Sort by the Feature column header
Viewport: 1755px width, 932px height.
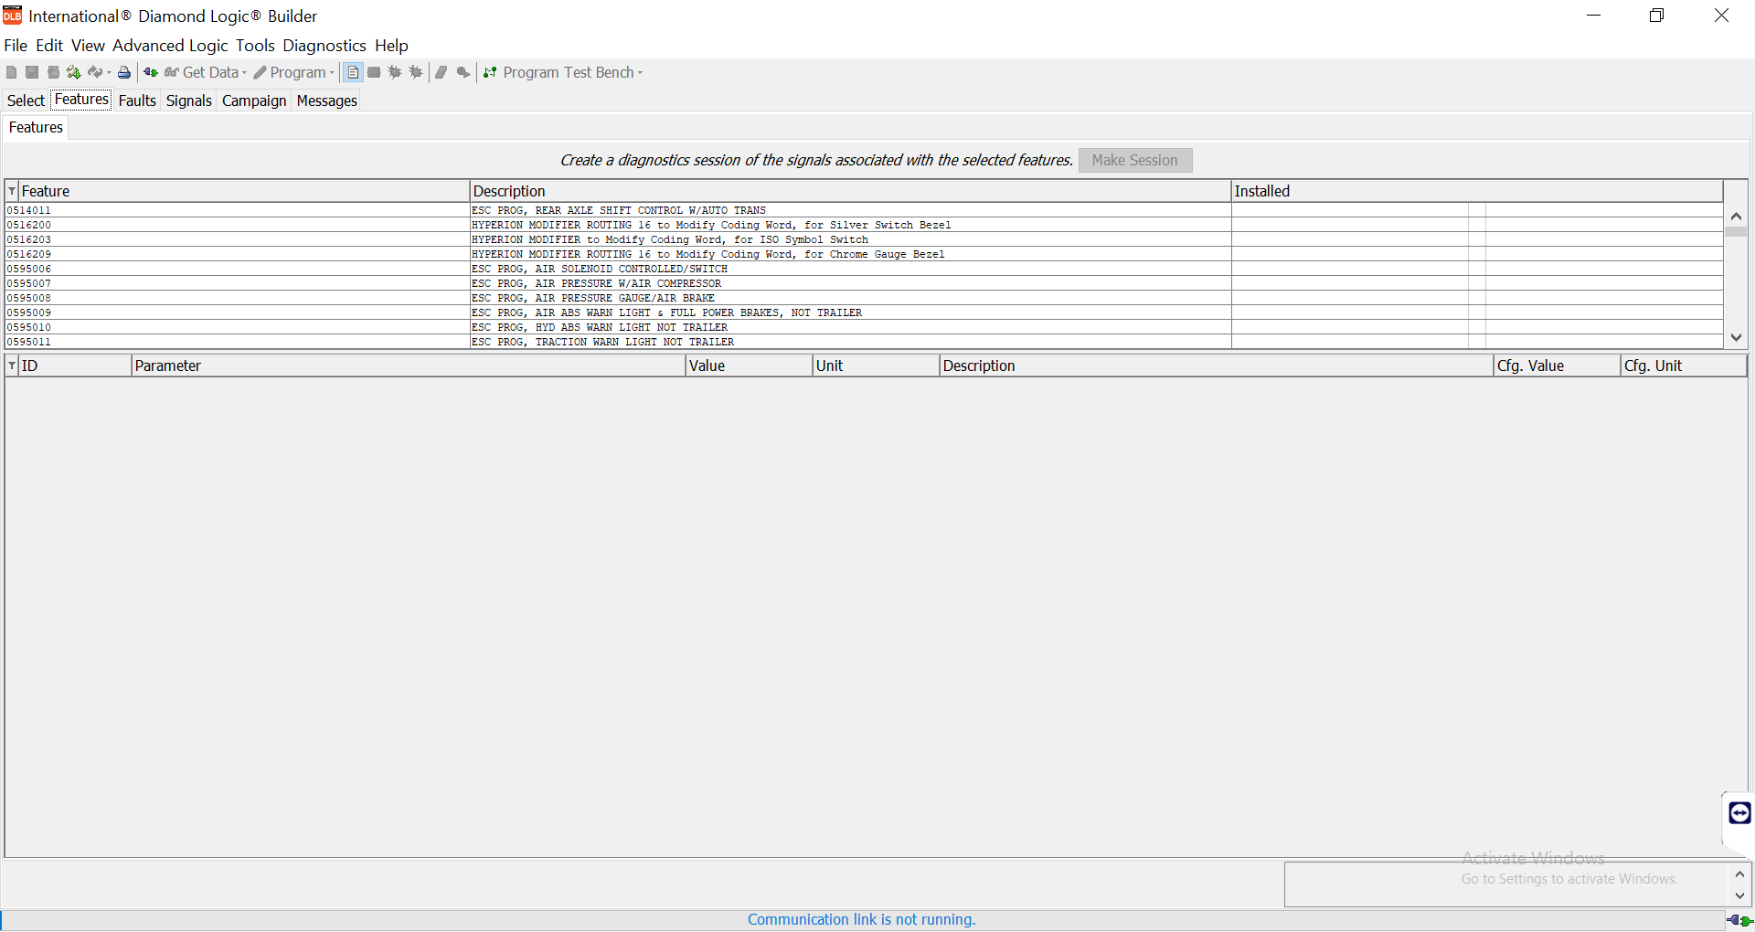pos(243,191)
